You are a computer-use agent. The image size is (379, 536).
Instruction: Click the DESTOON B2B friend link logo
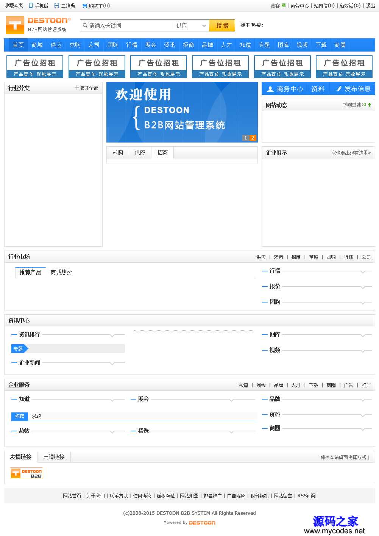[x=27, y=473]
